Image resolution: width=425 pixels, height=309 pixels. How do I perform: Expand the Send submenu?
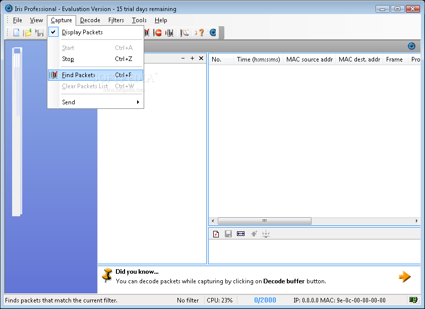tap(95, 102)
